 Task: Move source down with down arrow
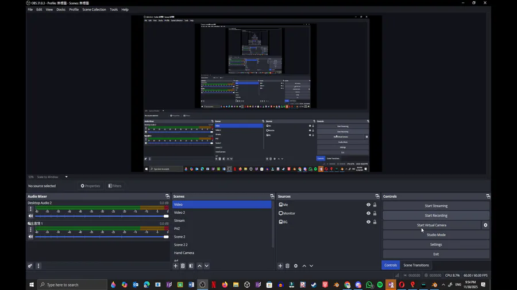(x=311, y=266)
